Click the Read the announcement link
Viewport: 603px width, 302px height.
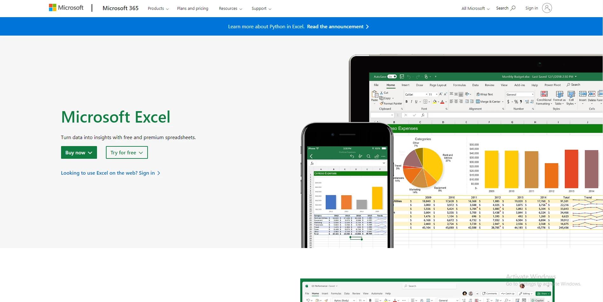338,27
